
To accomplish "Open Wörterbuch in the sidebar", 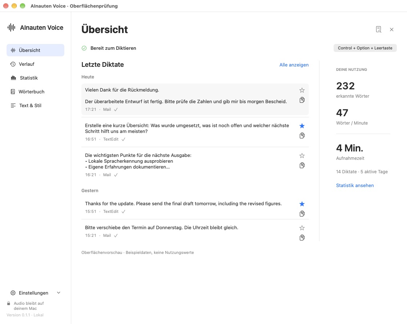I will click(x=35, y=92).
